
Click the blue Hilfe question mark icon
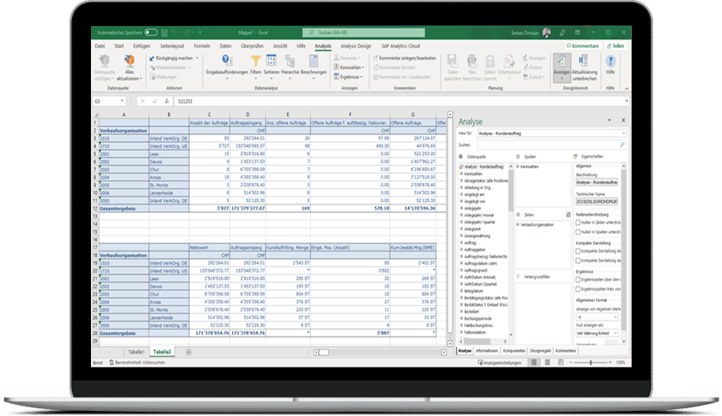[x=611, y=61]
